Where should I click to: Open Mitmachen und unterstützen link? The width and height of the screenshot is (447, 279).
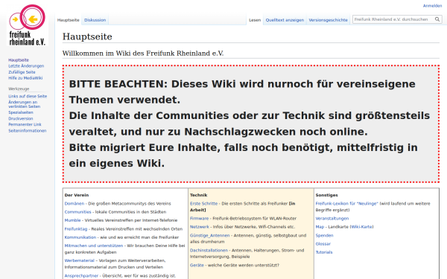94,246
